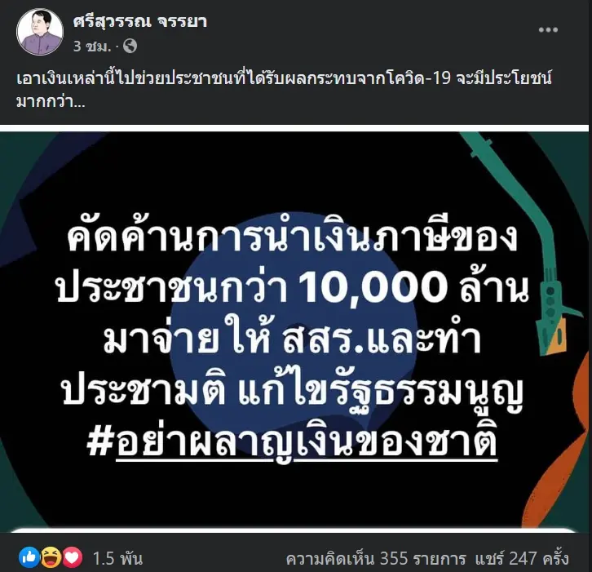The width and height of the screenshot is (592, 572).
Task: Open the post options three-dot menu
Action: (548, 30)
